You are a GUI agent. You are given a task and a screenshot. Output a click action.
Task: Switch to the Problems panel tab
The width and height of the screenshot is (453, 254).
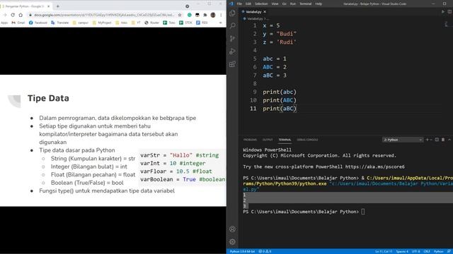250,140
